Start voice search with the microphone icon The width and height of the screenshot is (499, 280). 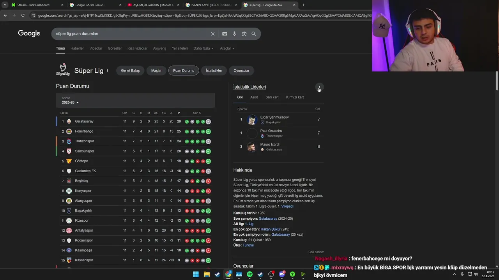pyautogui.click(x=234, y=34)
